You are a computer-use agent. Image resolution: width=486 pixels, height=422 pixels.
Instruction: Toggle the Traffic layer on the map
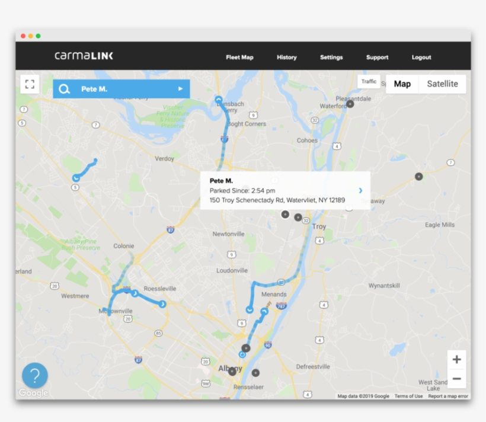click(369, 81)
